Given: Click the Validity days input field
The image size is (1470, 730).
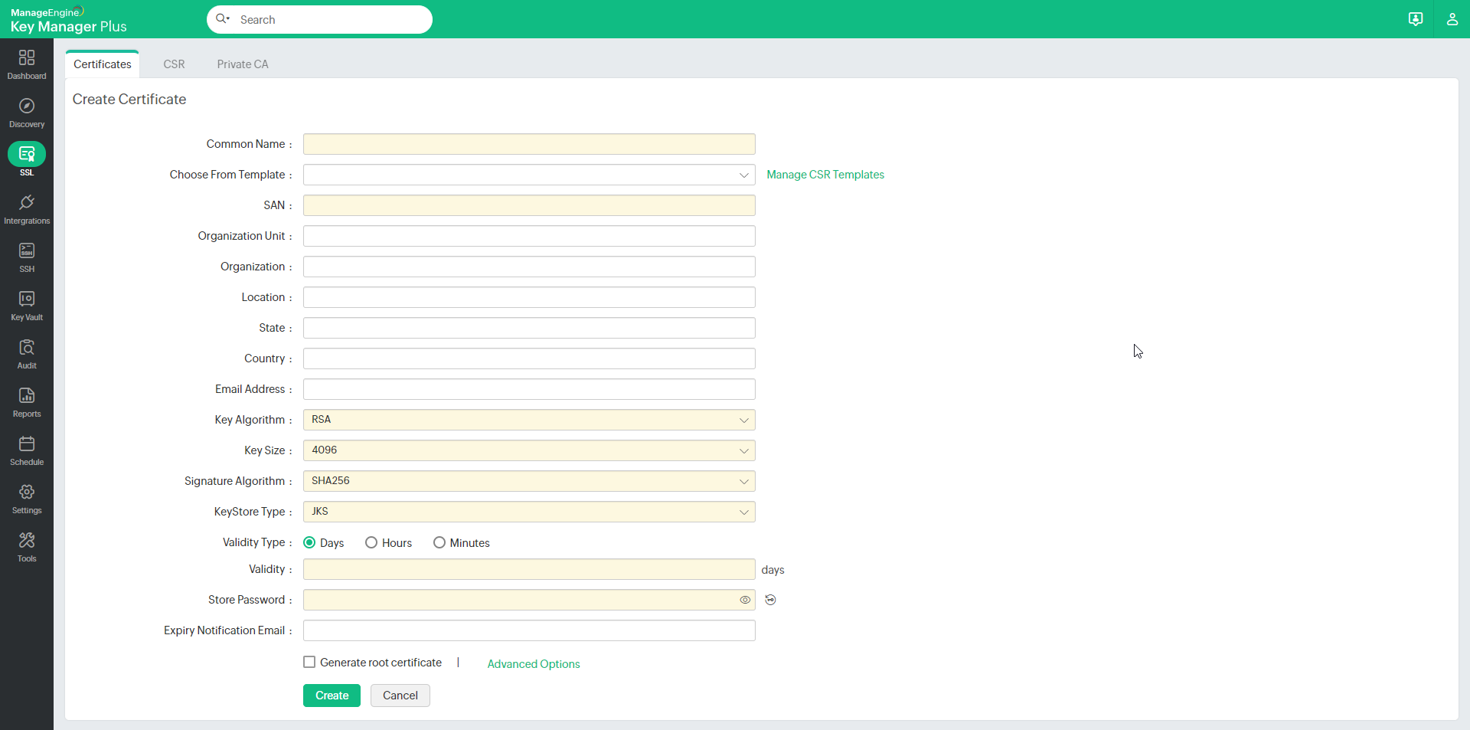Looking at the screenshot, I should pyautogui.click(x=529, y=569).
